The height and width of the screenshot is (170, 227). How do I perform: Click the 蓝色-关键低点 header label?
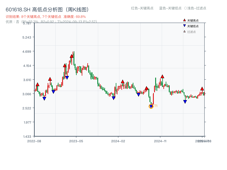pos(170,8)
